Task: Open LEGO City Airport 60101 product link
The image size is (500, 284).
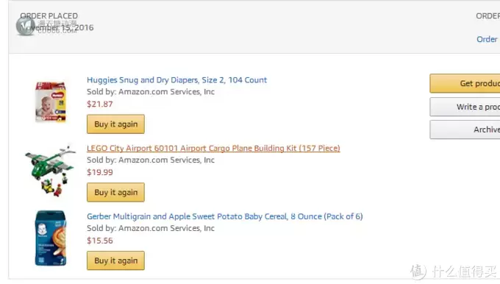Action: (213, 149)
